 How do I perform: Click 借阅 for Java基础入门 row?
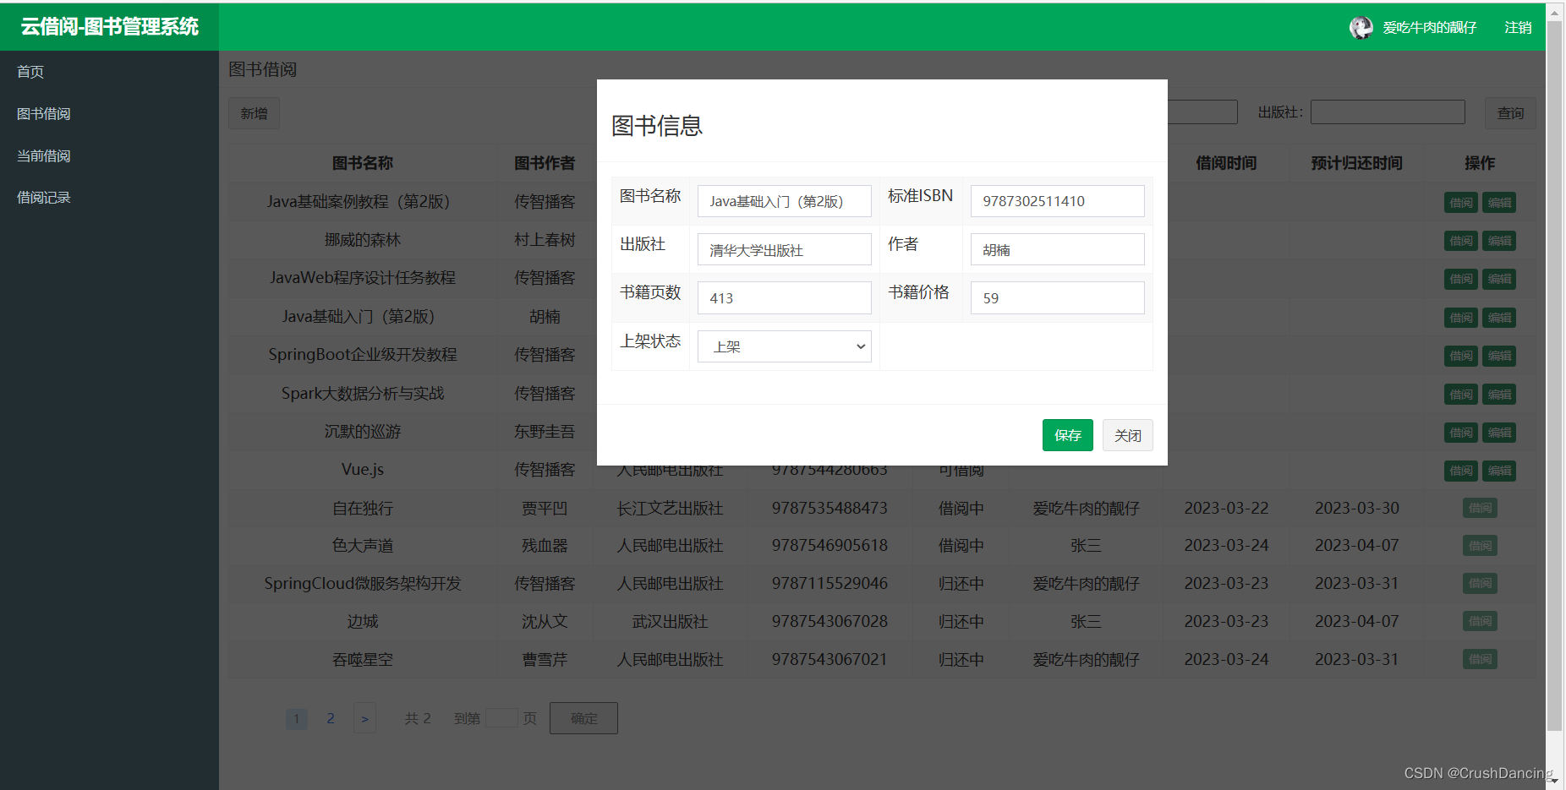click(x=1461, y=318)
